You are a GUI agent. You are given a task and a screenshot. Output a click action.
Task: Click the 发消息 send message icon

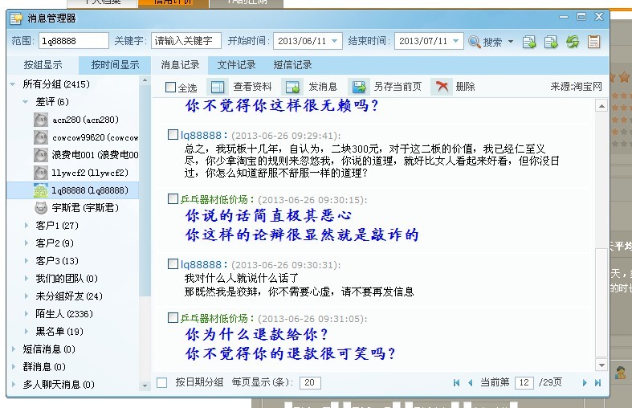[292, 87]
